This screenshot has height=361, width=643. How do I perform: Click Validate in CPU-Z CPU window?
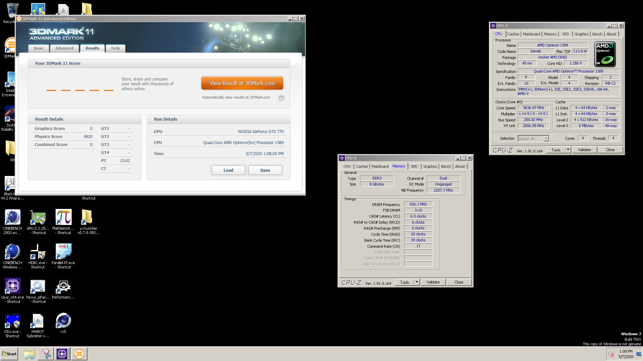click(x=584, y=150)
